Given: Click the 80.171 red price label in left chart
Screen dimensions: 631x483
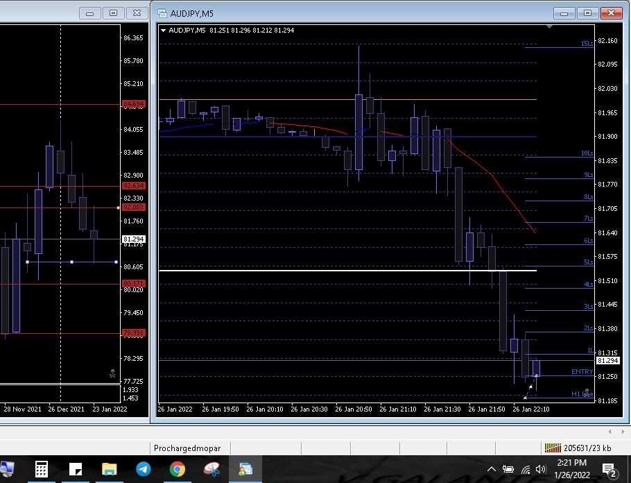Looking at the screenshot, I should pos(134,284).
